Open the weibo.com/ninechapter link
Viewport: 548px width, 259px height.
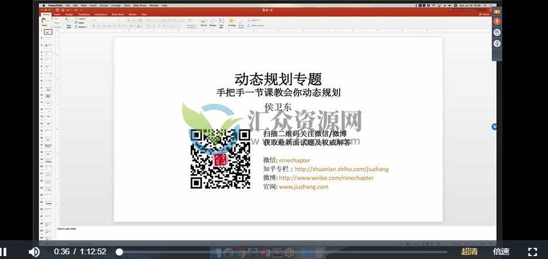[x=326, y=178]
